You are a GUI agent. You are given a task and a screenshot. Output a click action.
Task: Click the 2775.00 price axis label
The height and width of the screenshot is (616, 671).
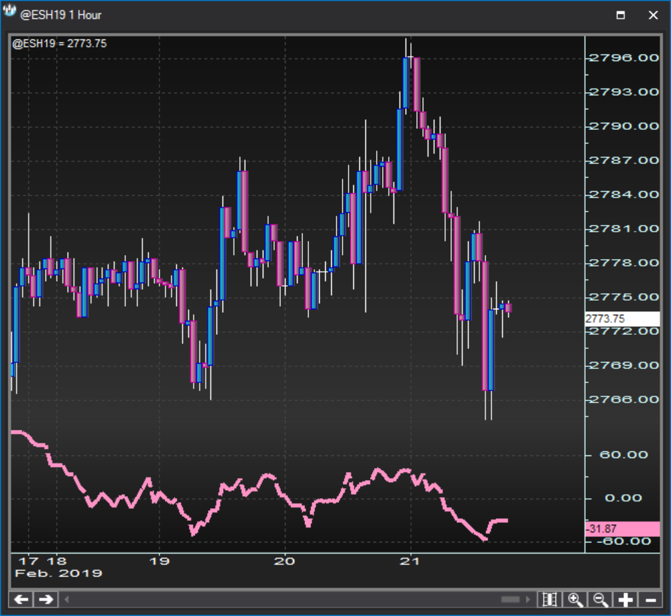[624, 297]
